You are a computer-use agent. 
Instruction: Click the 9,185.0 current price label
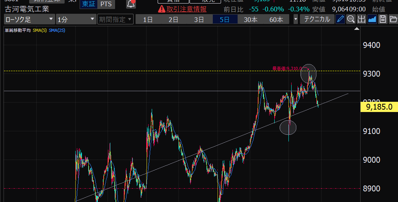379,107
